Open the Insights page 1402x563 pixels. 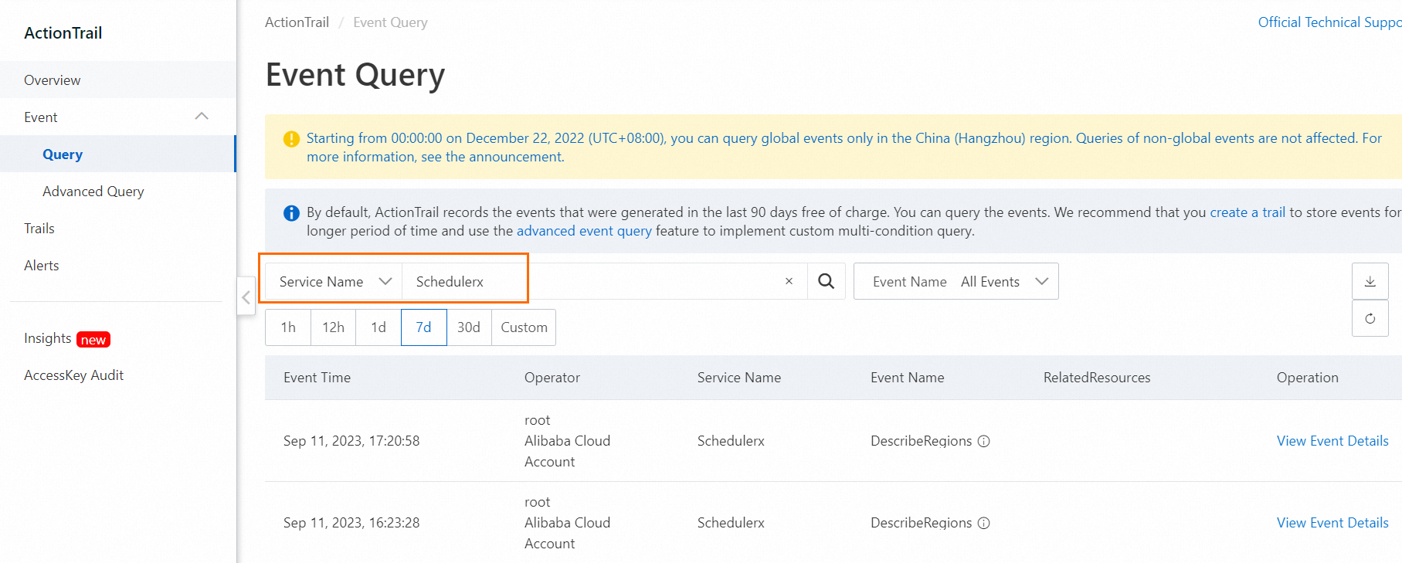click(48, 338)
